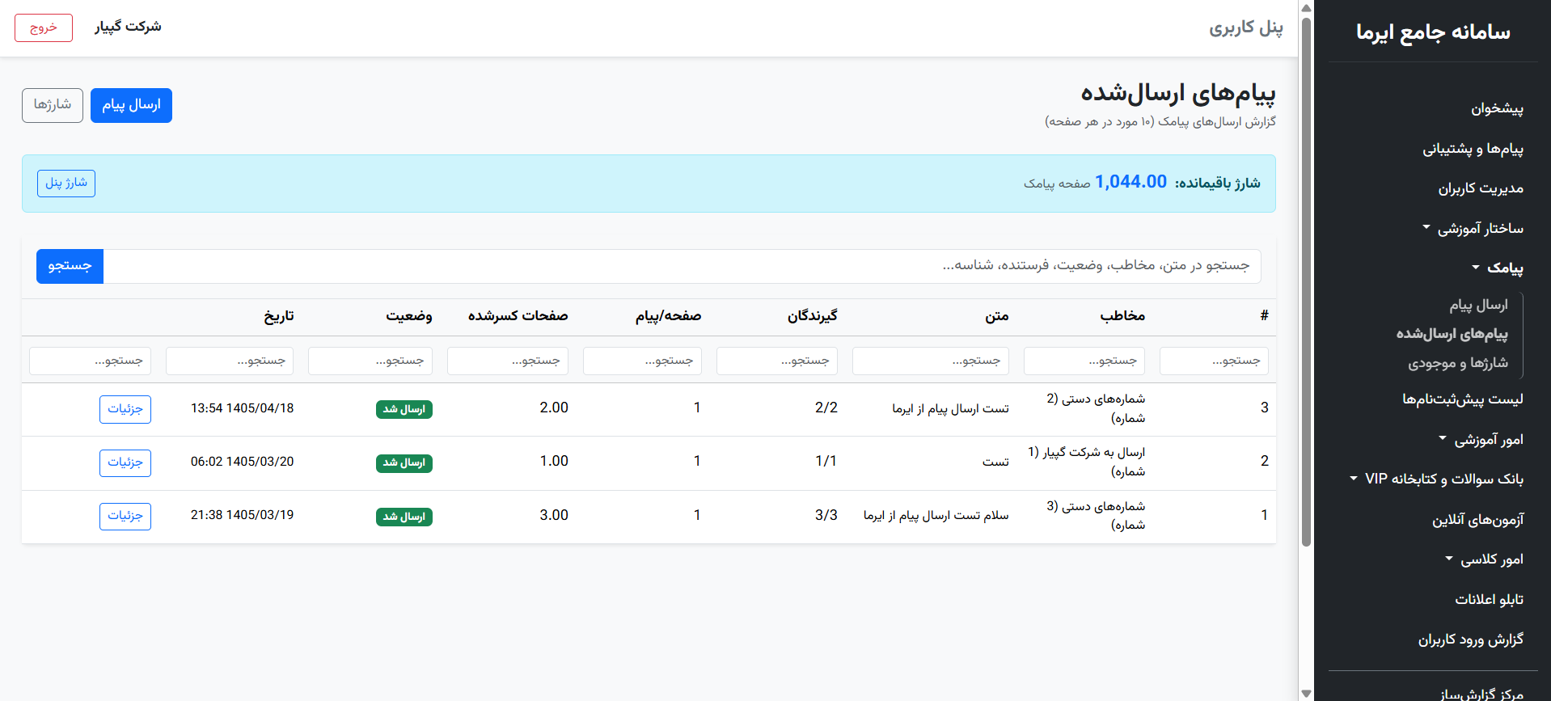This screenshot has height=701, width=1551.
Task: Select ارسال پیام submenu item
Action: click(1478, 305)
